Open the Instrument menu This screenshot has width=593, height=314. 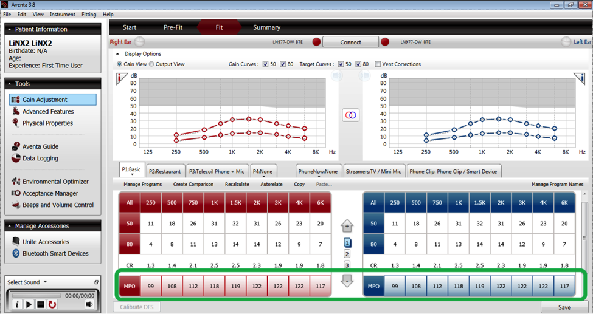(63, 15)
